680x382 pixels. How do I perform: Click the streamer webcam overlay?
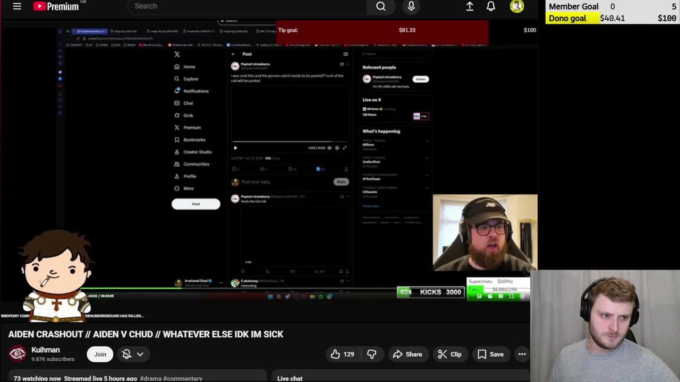485,233
